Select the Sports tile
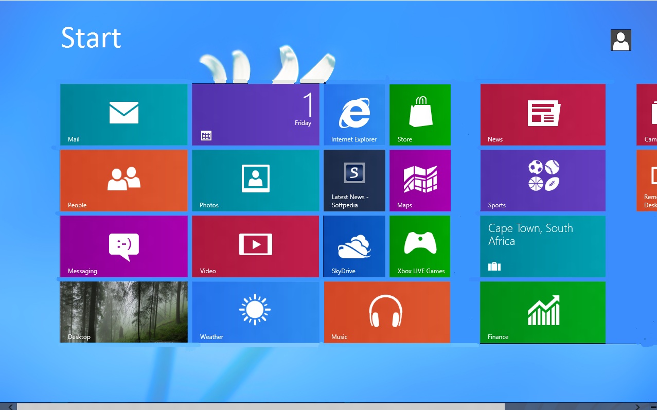This screenshot has height=410, width=657. [x=542, y=180]
